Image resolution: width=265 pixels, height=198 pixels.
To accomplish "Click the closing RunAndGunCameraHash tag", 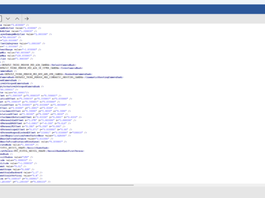I will (77, 74).
